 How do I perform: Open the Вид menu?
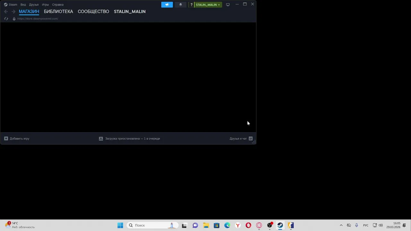[23, 4]
